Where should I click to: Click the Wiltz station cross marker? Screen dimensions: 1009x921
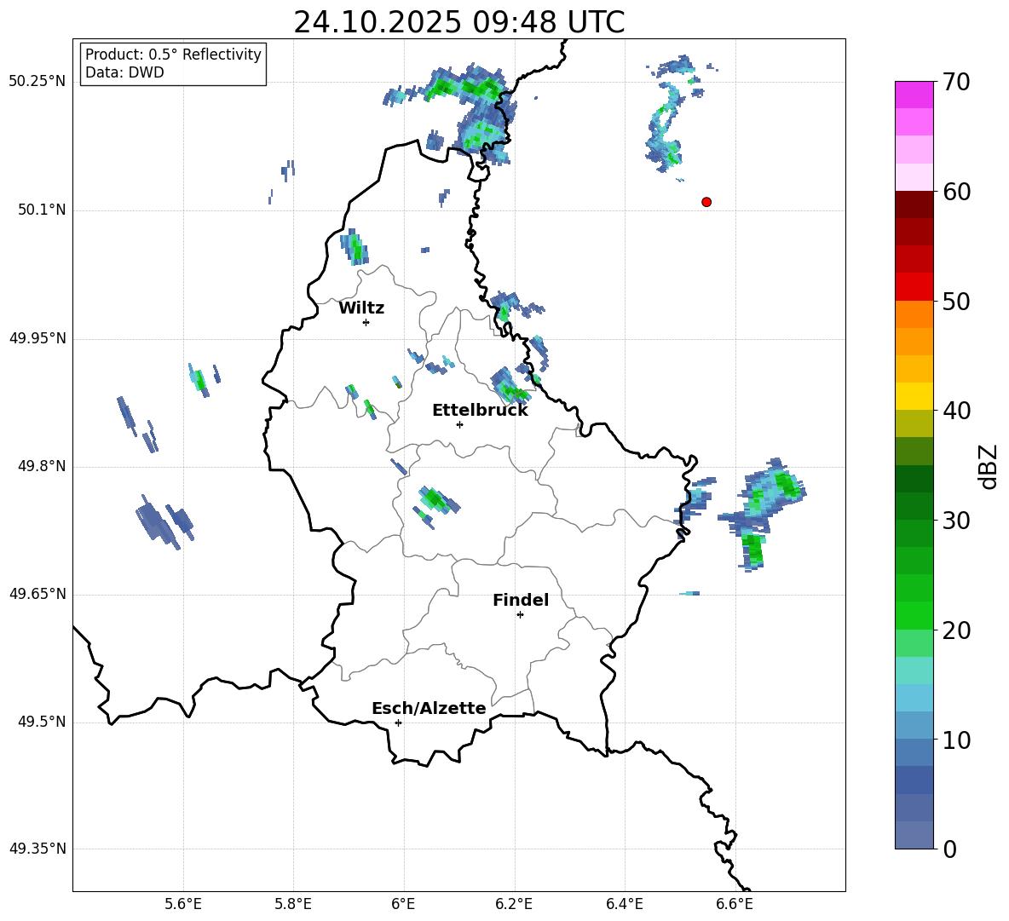(366, 322)
